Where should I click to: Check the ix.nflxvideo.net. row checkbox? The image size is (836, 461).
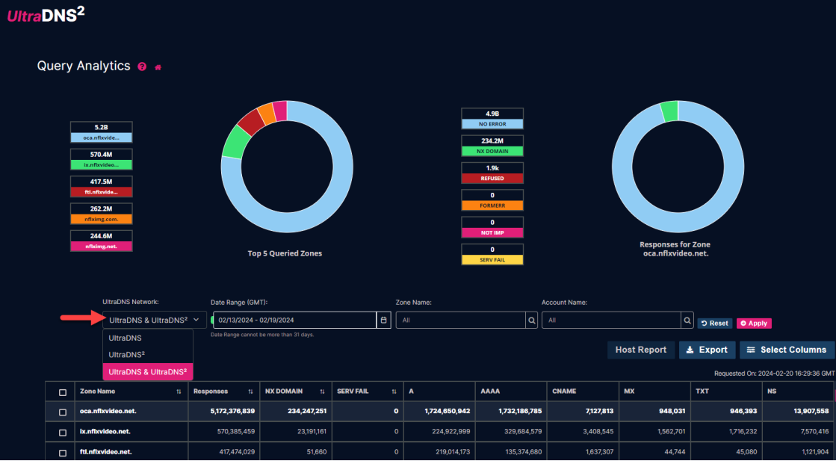click(62, 432)
